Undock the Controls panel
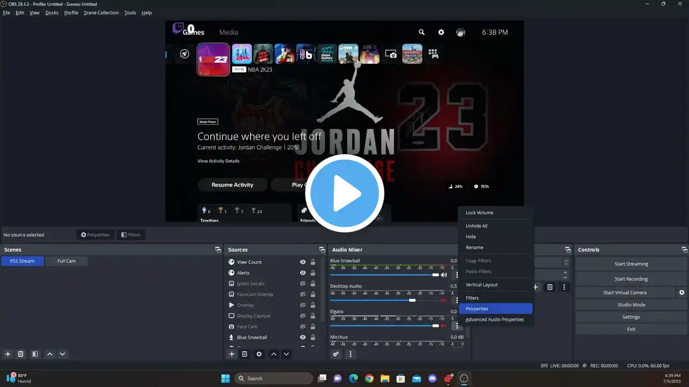 pyautogui.click(x=685, y=249)
